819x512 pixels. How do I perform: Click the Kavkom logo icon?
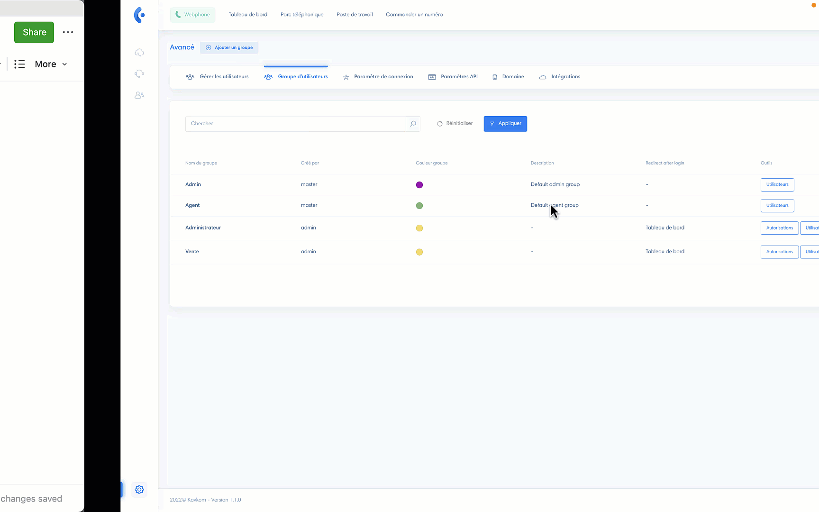click(139, 15)
